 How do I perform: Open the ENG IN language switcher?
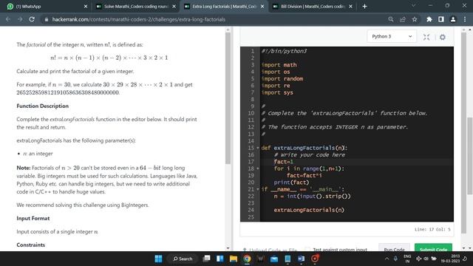tap(407, 259)
